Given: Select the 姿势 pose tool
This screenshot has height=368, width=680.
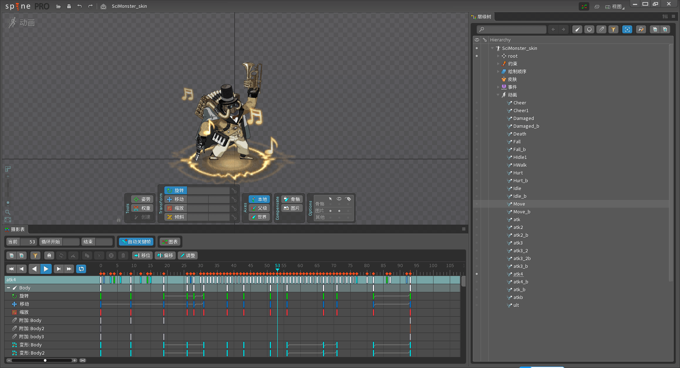Looking at the screenshot, I should pyautogui.click(x=142, y=199).
